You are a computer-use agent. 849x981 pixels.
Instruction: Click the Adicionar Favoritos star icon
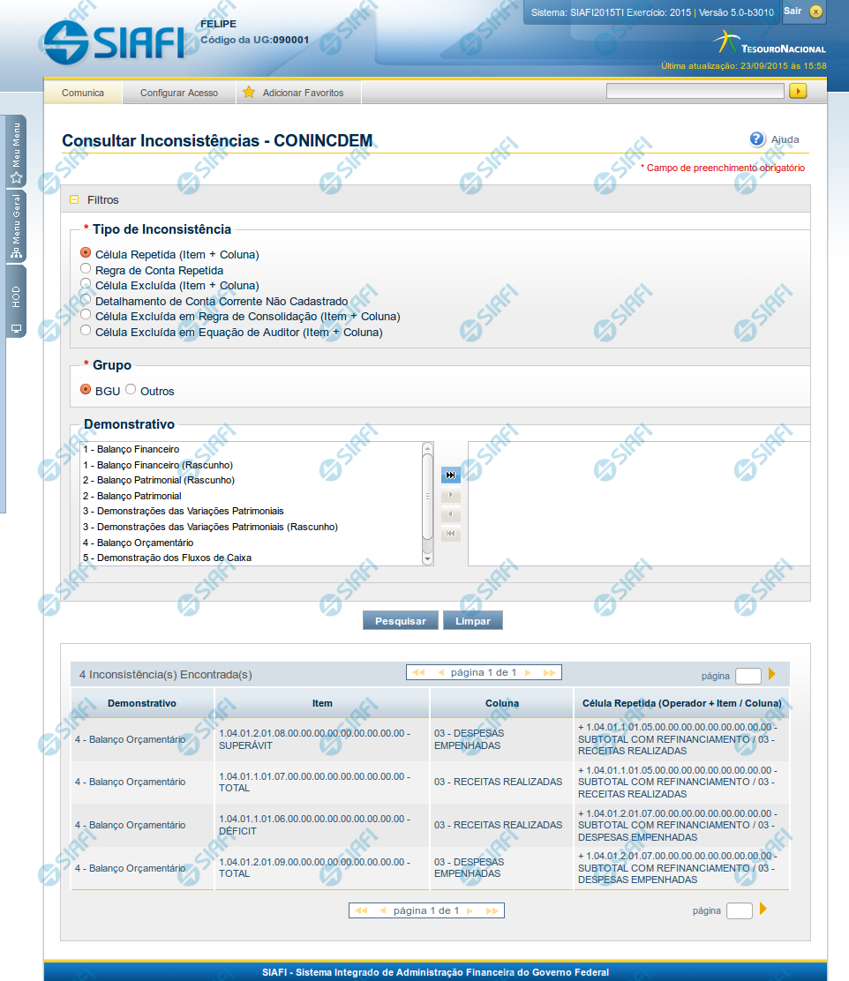pos(249,93)
